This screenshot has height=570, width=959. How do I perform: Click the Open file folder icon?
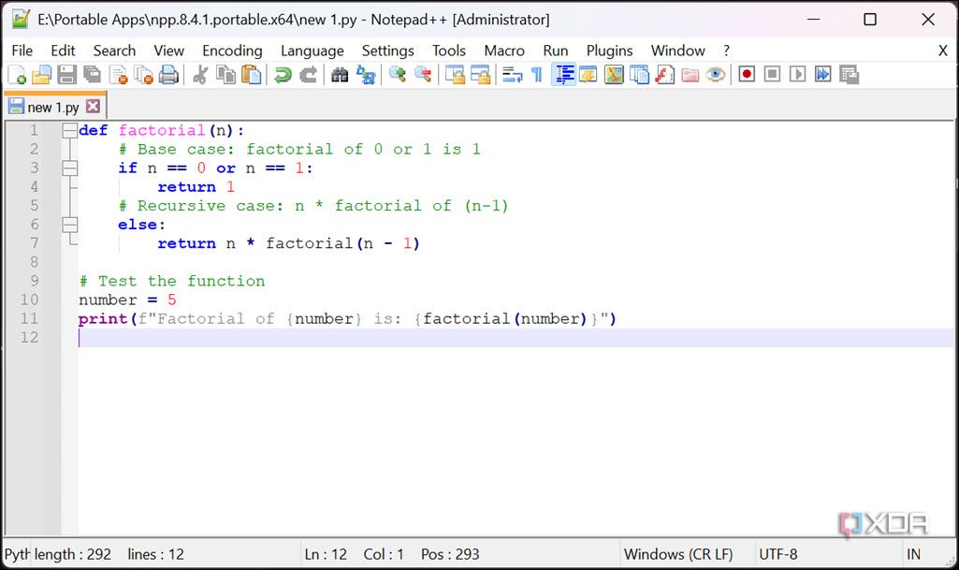pyautogui.click(x=41, y=75)
